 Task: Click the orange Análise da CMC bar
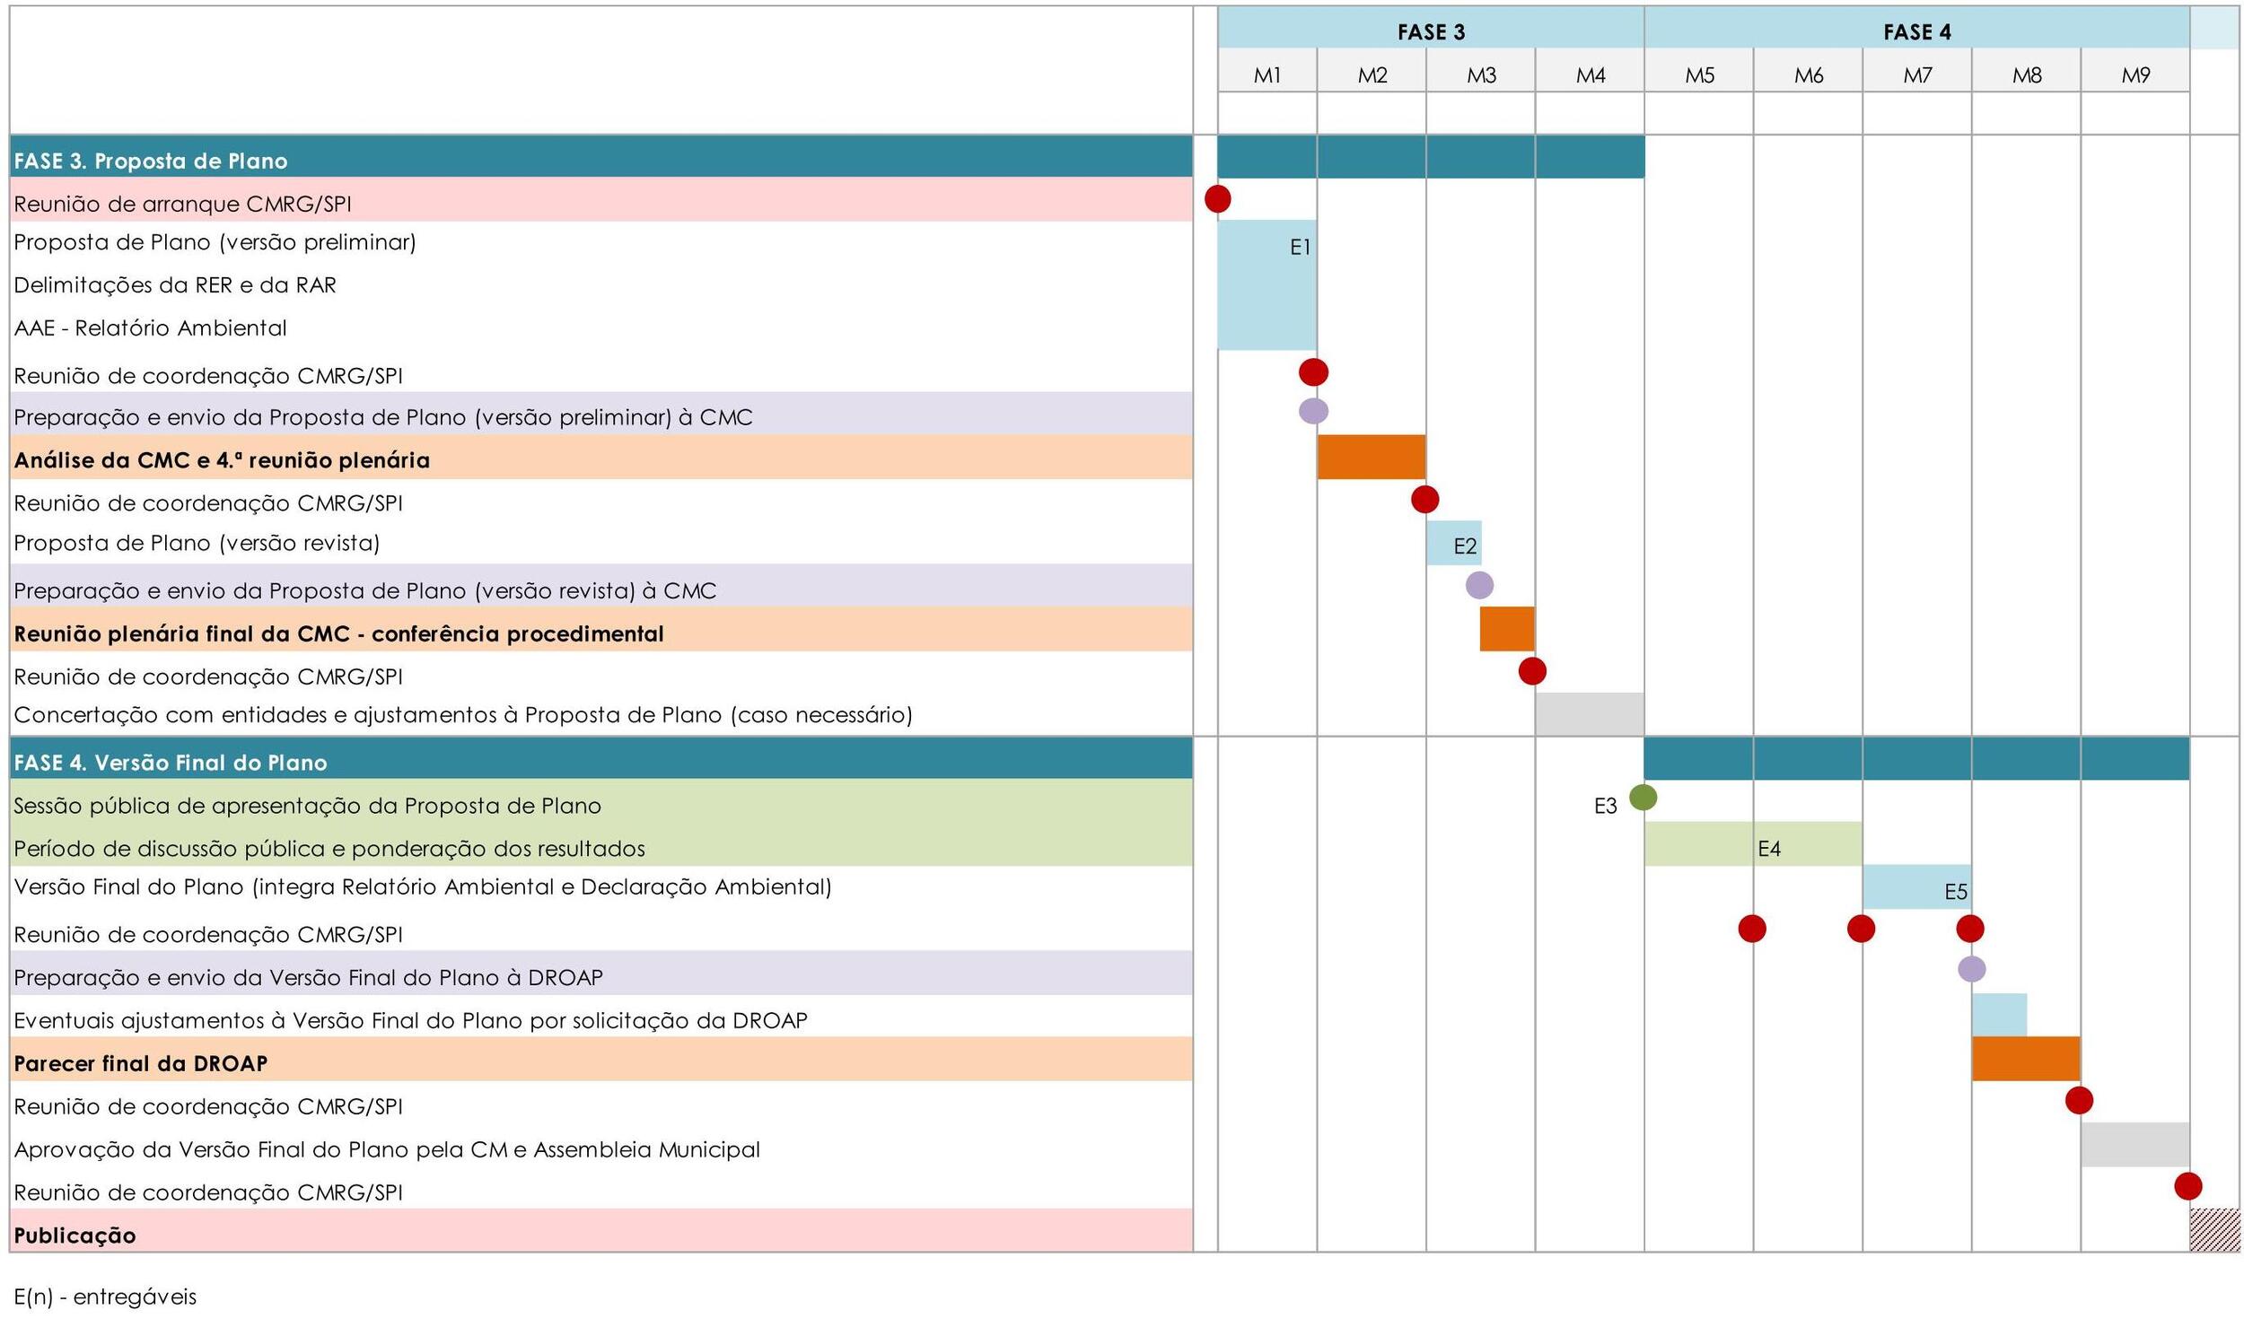coord(1371,457)
